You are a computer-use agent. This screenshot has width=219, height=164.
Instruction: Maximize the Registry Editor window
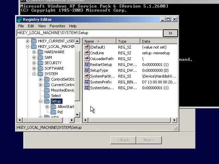pyautogui.click(x=168, y=19)
